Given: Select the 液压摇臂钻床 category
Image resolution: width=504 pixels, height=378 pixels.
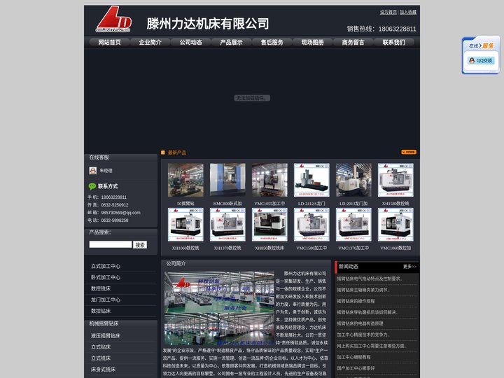Looking at the screenshot, I should [x=106, y=335].
